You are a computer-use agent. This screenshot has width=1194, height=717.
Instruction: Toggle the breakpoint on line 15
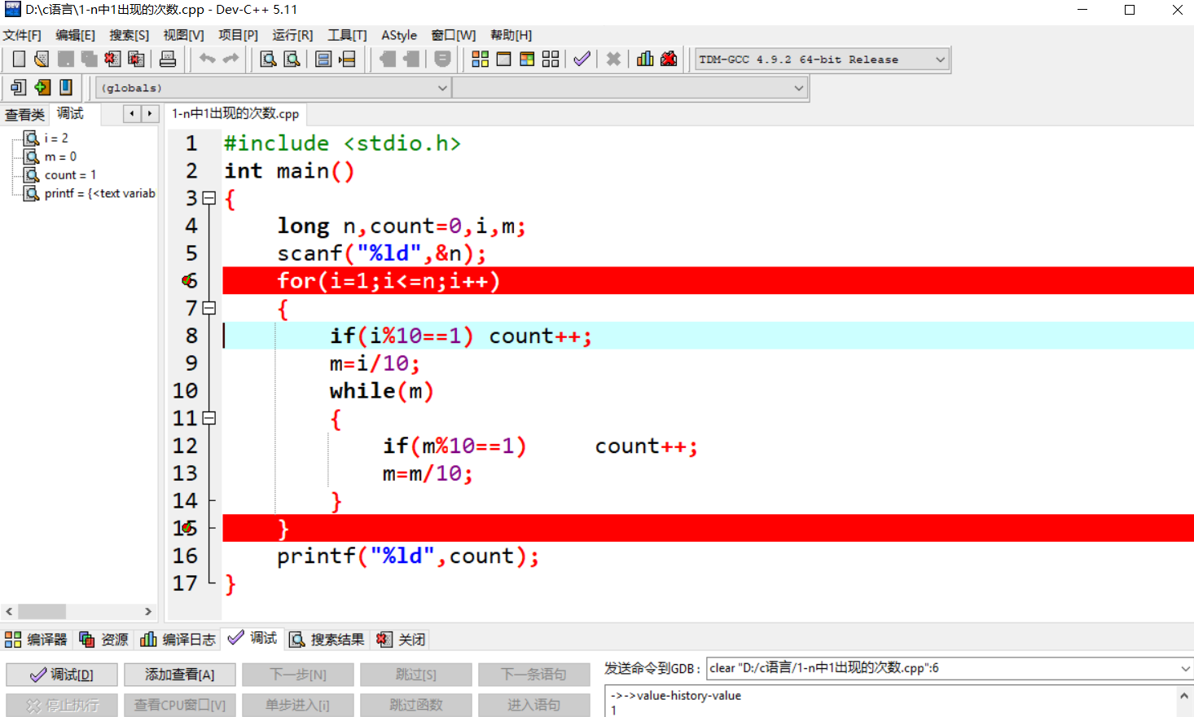tap(187, 528)
